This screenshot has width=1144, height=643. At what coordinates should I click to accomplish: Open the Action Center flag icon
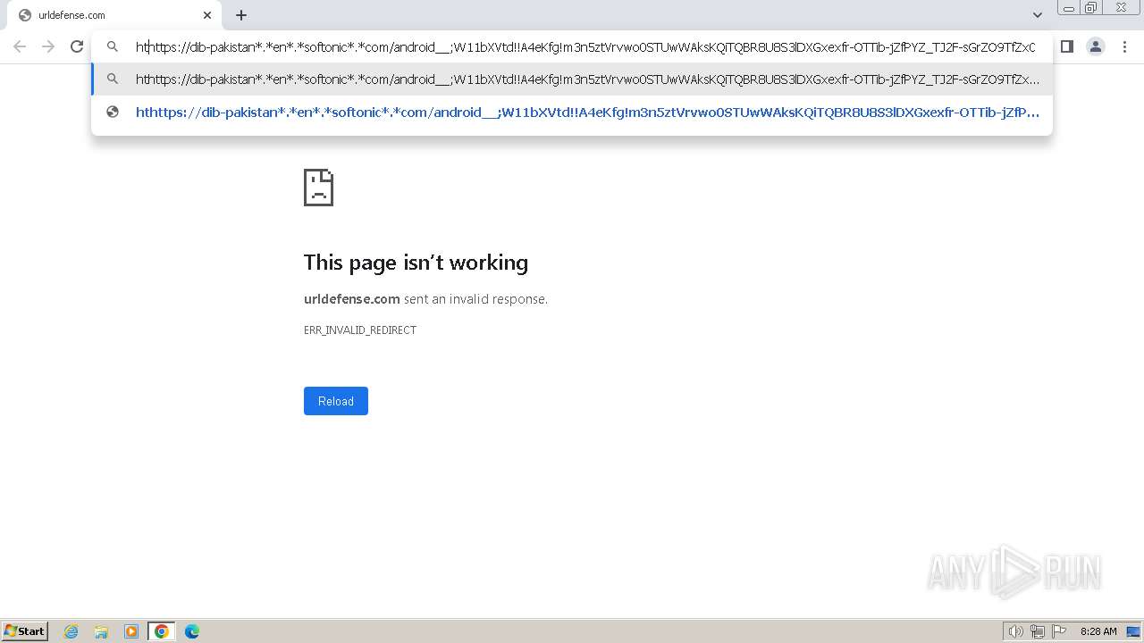coord(1059,631)
